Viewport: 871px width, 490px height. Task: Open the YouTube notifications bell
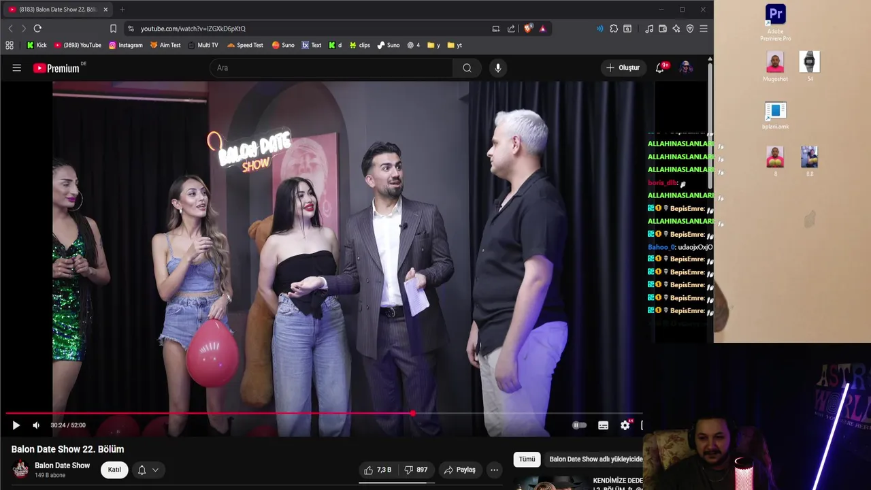660,67
